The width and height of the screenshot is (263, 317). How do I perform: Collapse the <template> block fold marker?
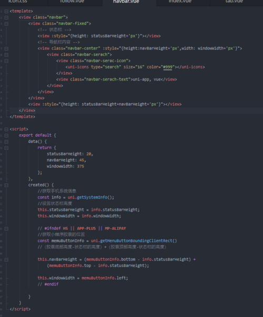[6, 12]
